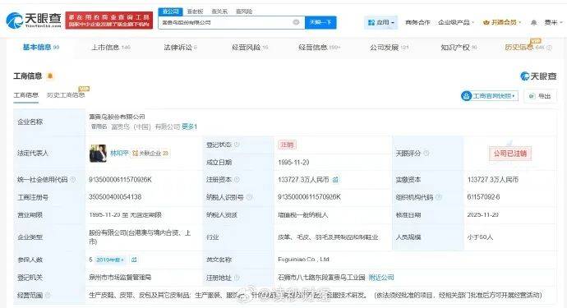Click the help icon beside 纳税人识别号

click(249, 197)
